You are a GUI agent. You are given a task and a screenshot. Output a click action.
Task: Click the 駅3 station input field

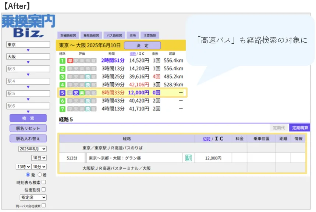click(28, 69)
